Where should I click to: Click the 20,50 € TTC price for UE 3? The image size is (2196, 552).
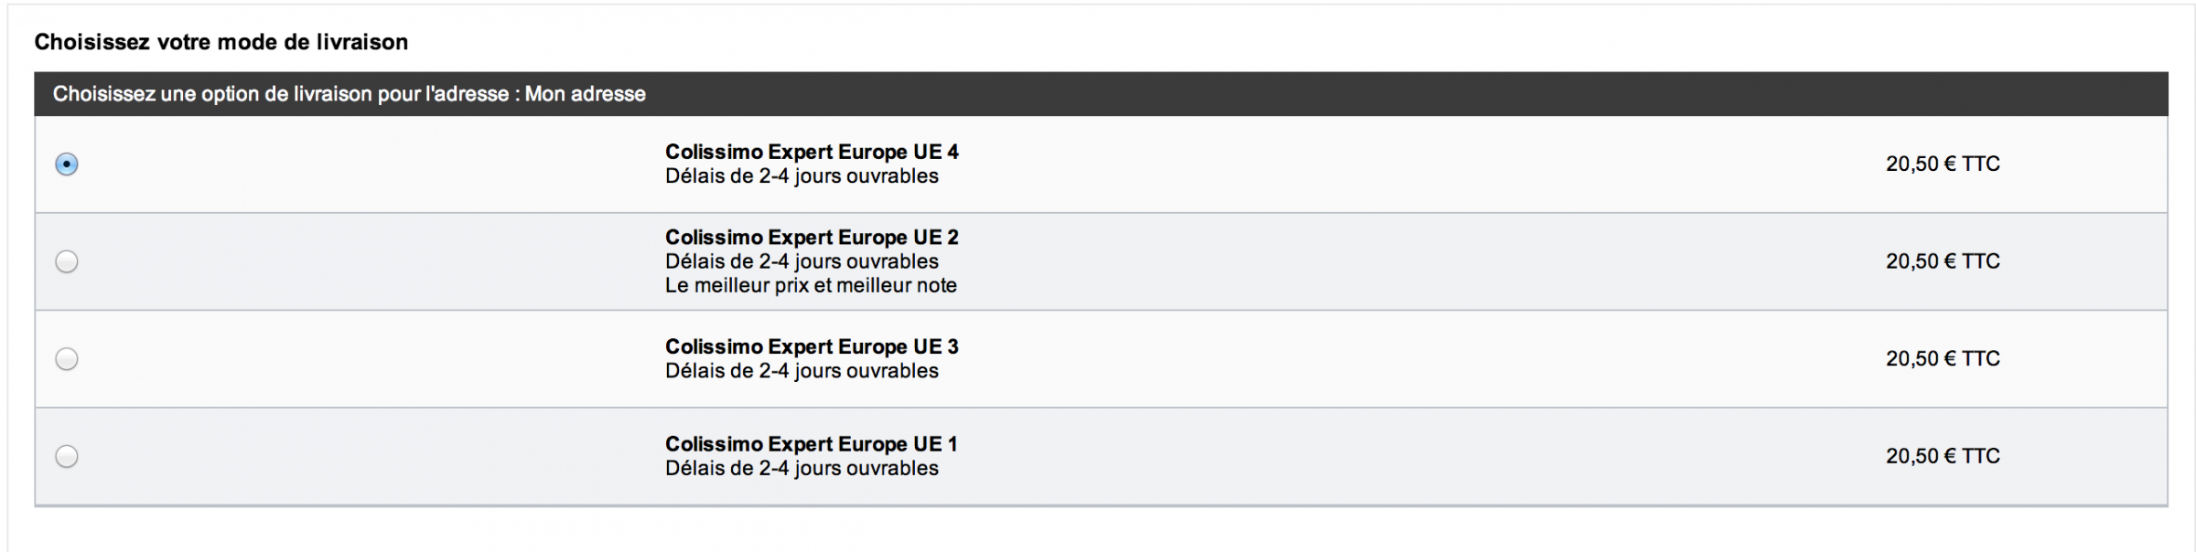(x=1943, y=359)
